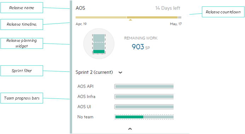This screenshot has height=134, width=245.
Task: Click the AOS UI progress bar
Action: coord(144,107)
